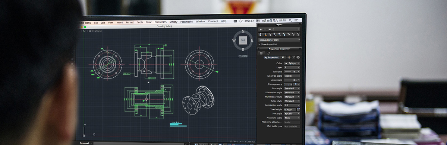
Task: Click the isometric flange model in the drawing
Action: click(x=198, y=100)
